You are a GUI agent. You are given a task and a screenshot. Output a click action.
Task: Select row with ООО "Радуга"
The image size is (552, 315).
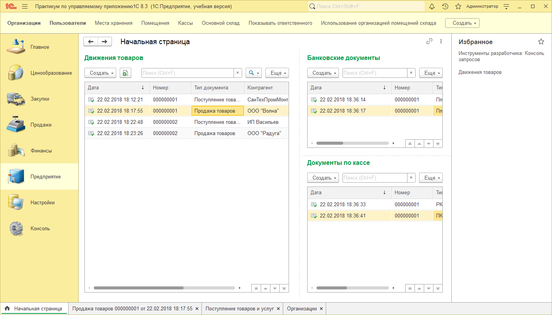coord(187,133)
